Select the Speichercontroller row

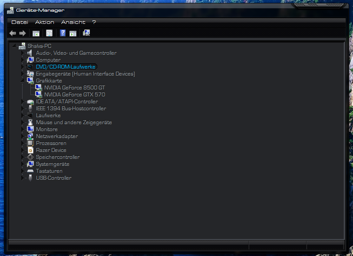(x=58, y=157)
